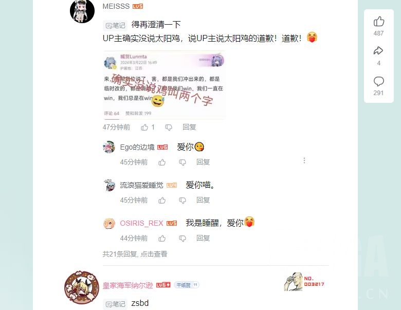
Task: Like MEISSS's comment with thumbs-up icon
Action: tap(144, 127)
